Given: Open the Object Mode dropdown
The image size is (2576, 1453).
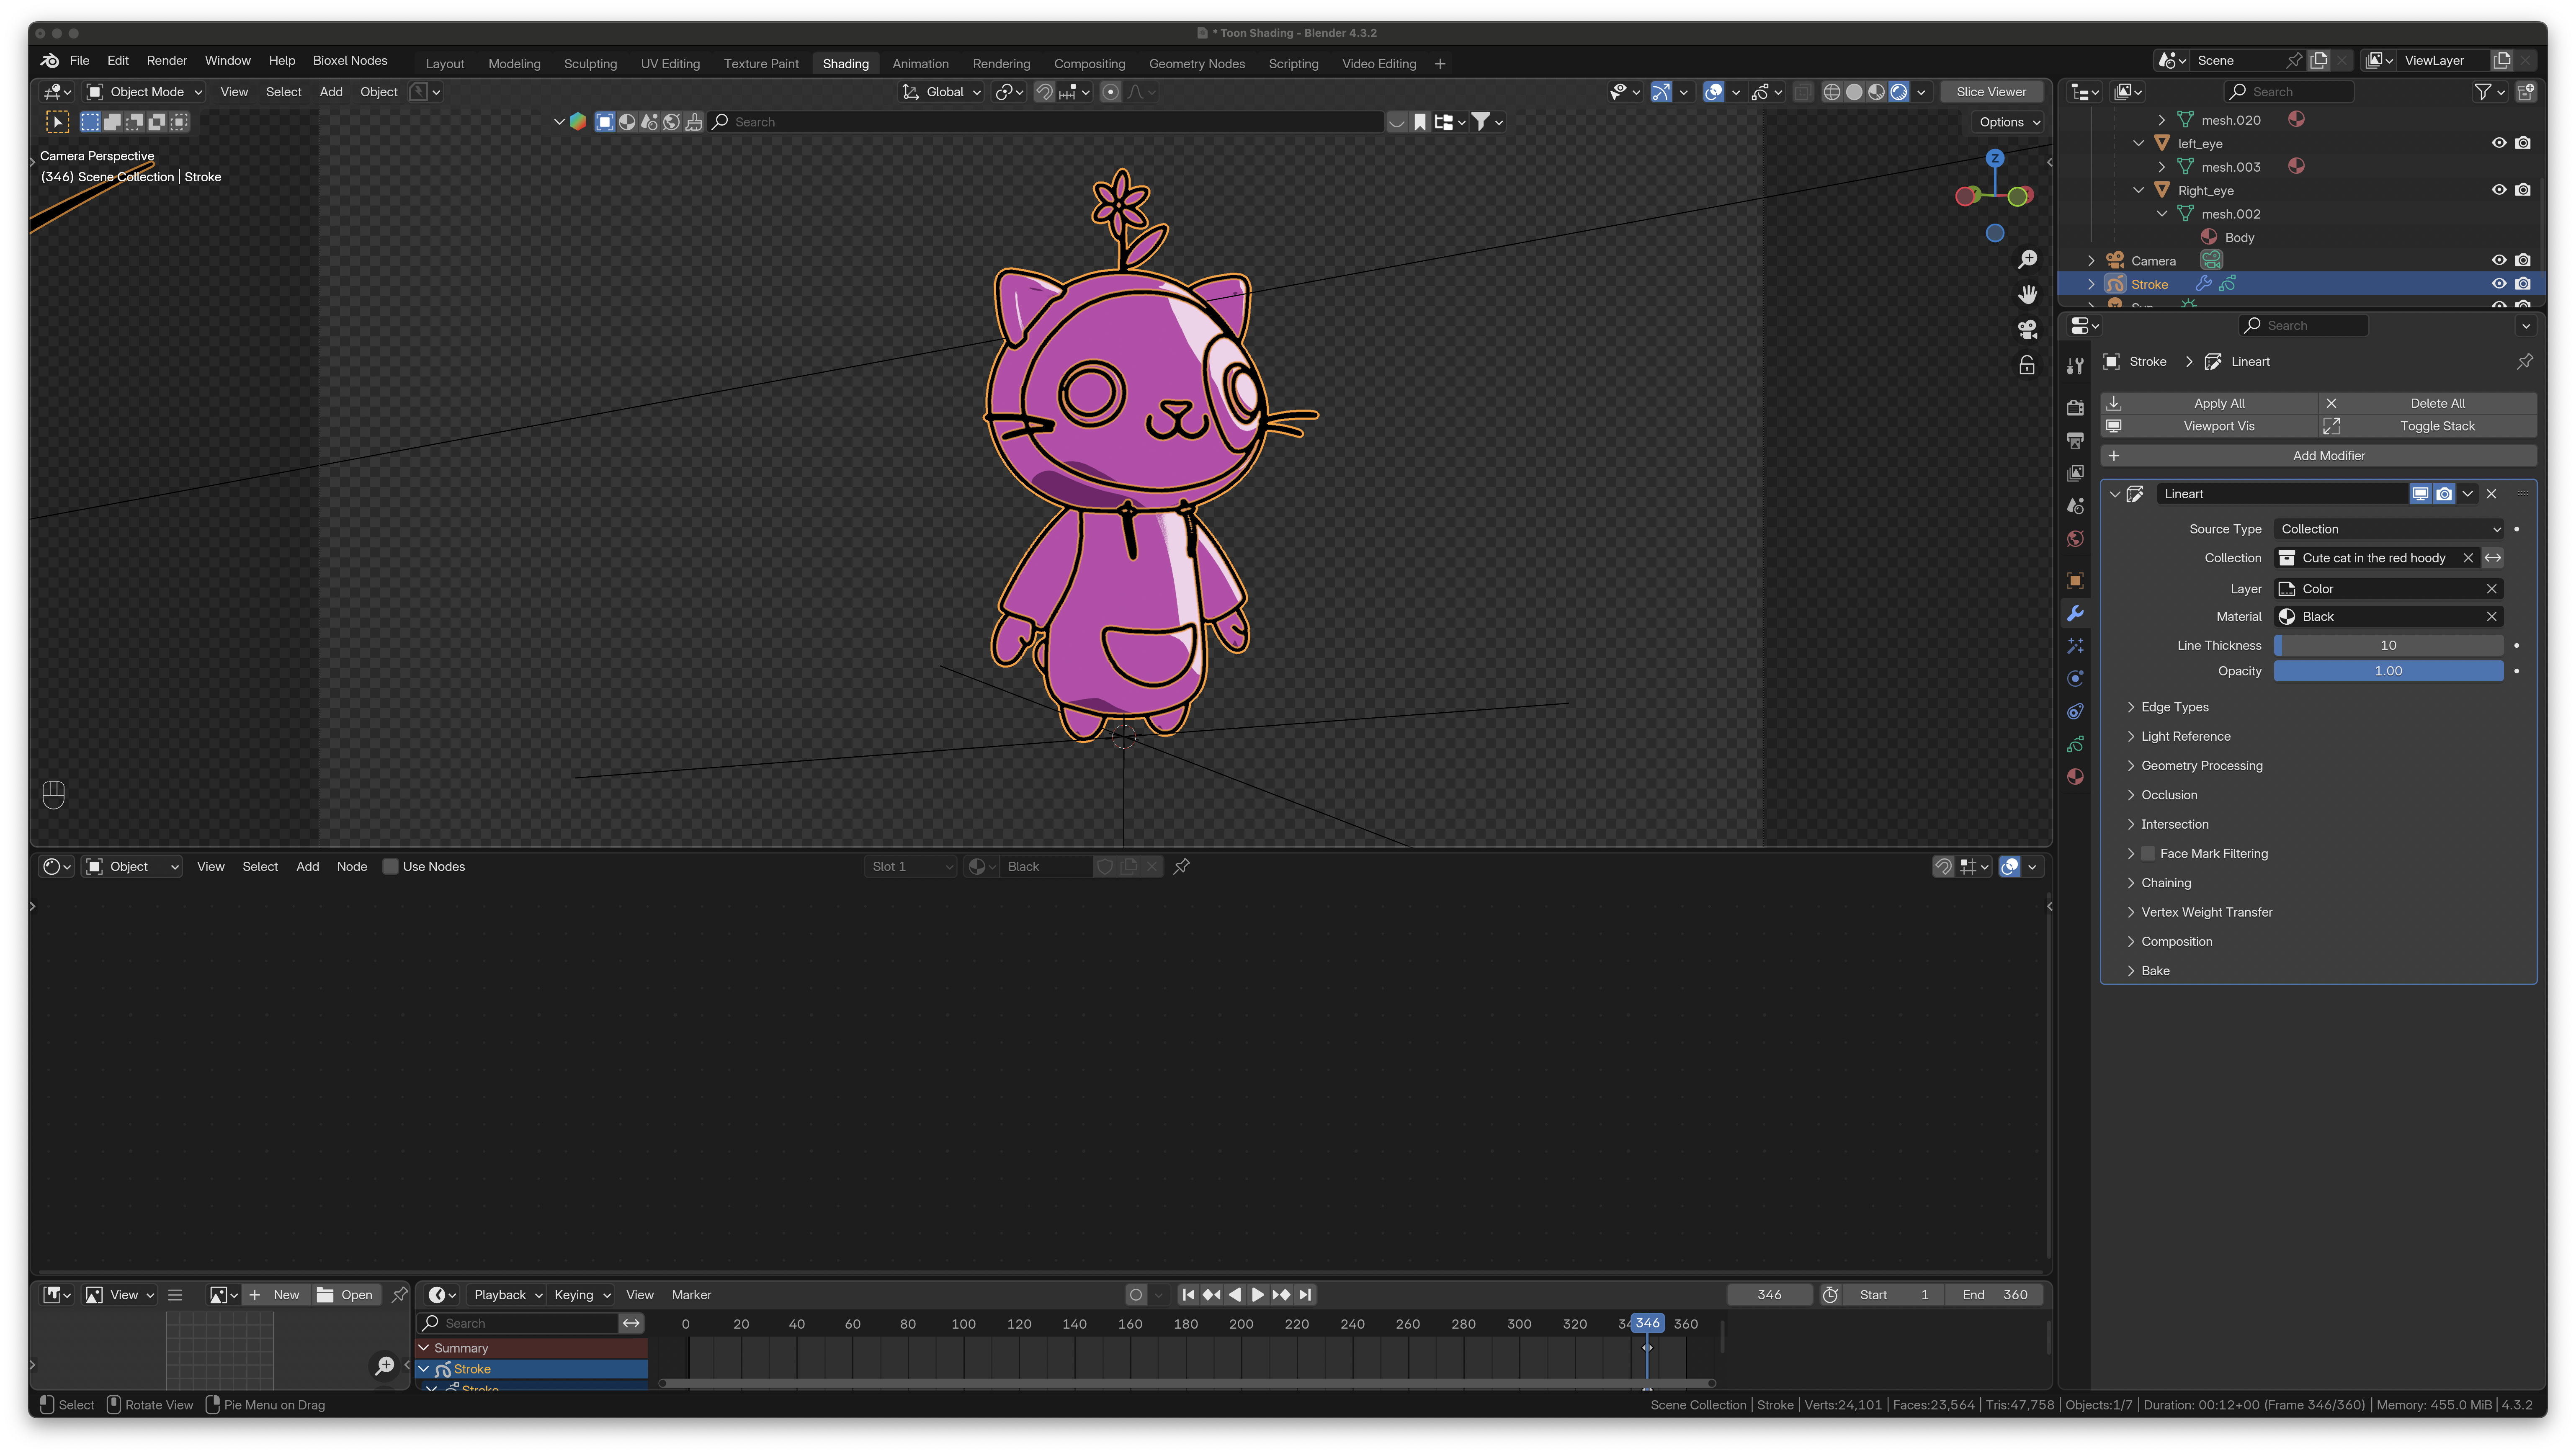Looking at the screenshot, I should pos(145,92).
